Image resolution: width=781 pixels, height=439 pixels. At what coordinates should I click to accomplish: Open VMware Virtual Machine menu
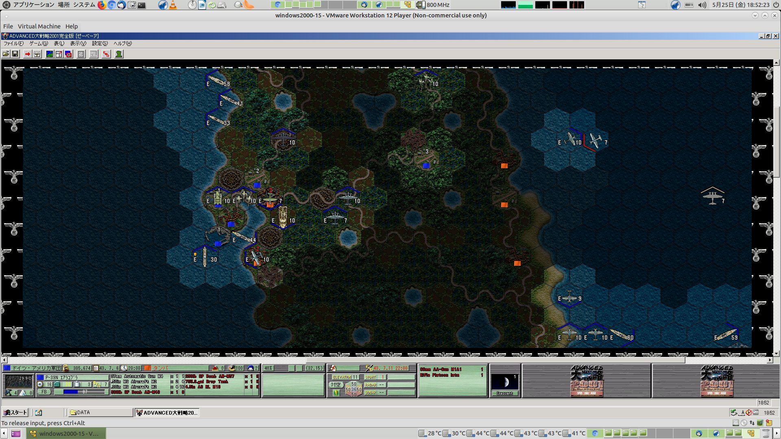pos(39,26)
